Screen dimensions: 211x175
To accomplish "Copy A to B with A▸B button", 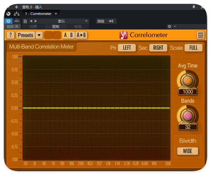I will 81,35.
